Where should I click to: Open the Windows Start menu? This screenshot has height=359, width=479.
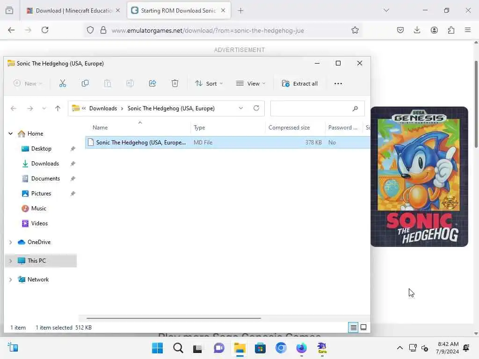(x=157, y=348)
